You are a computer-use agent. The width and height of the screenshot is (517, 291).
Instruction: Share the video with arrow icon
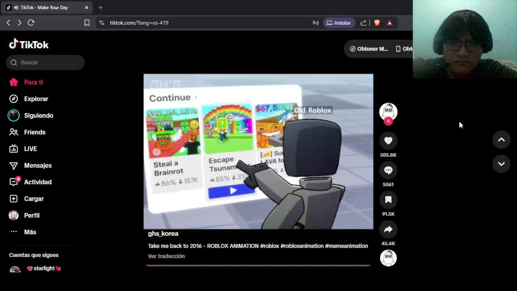coord(388,229)
